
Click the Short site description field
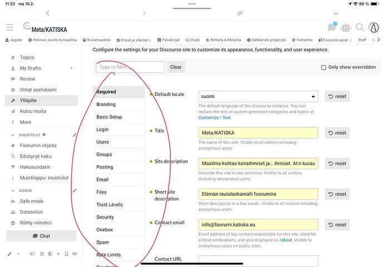coord(258,194)
